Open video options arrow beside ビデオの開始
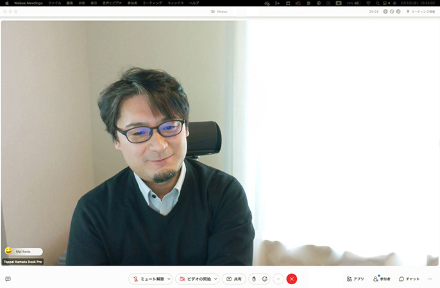440x288 pixels. pos(216,279)
